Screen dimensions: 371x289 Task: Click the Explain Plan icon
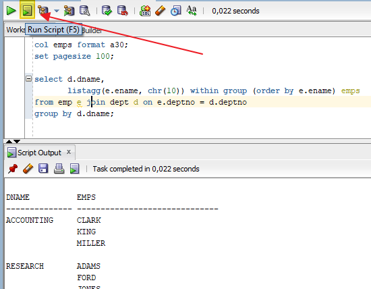pos(43,11)
